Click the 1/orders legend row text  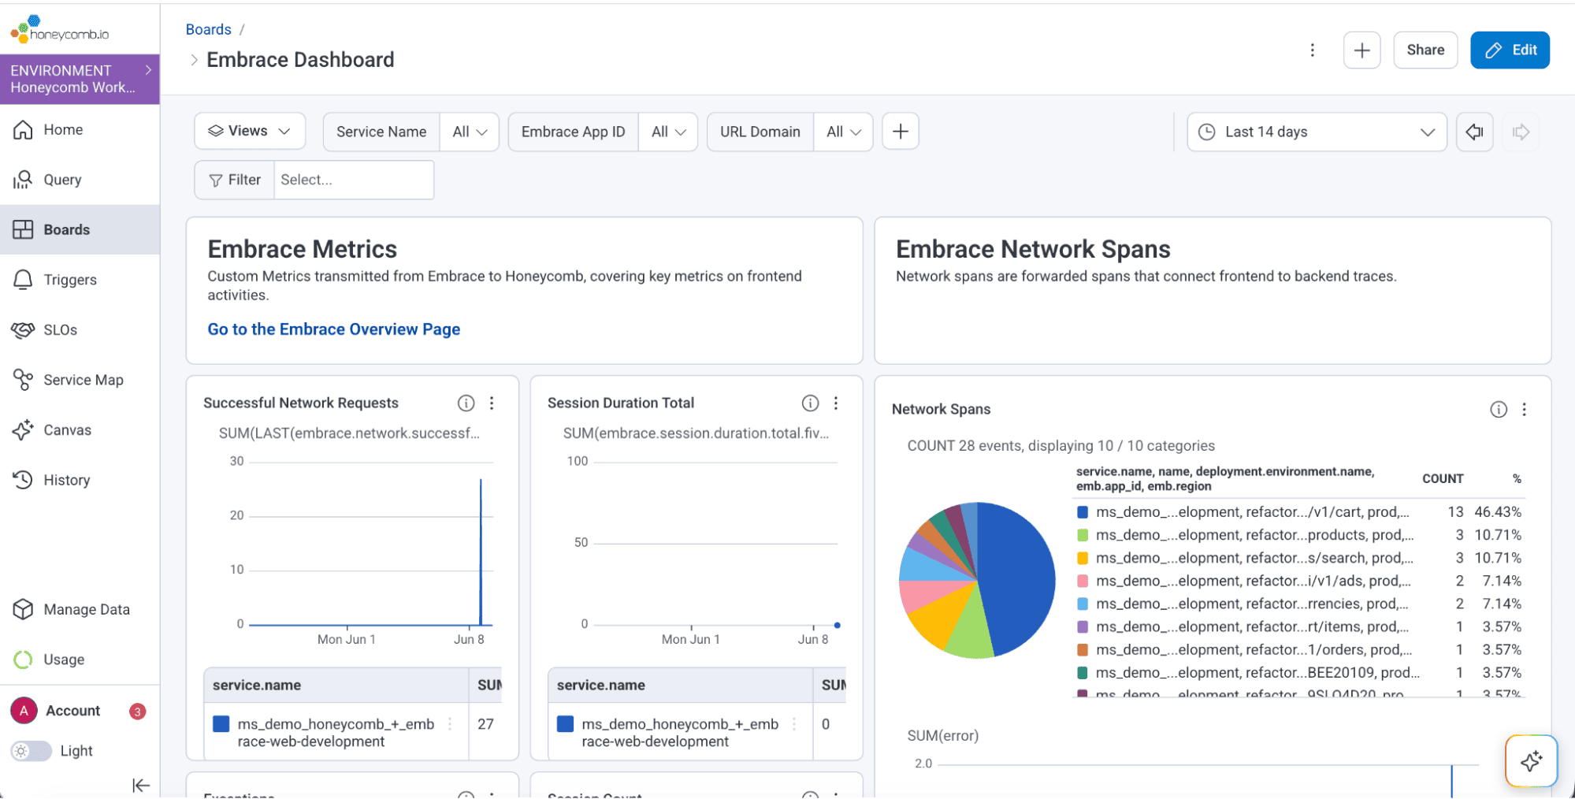click(1254, 649)
